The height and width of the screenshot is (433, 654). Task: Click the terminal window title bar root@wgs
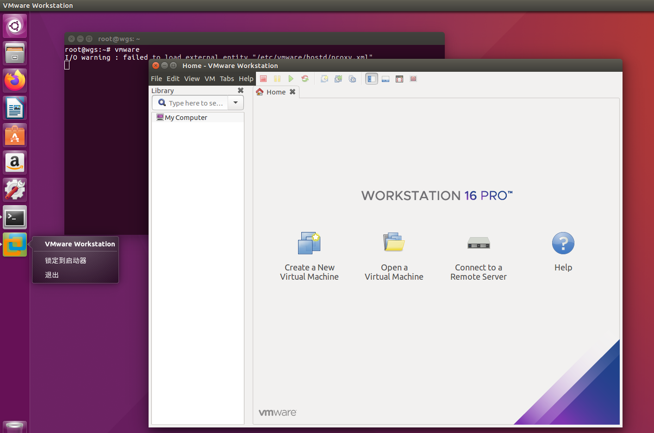coord(255,39)
